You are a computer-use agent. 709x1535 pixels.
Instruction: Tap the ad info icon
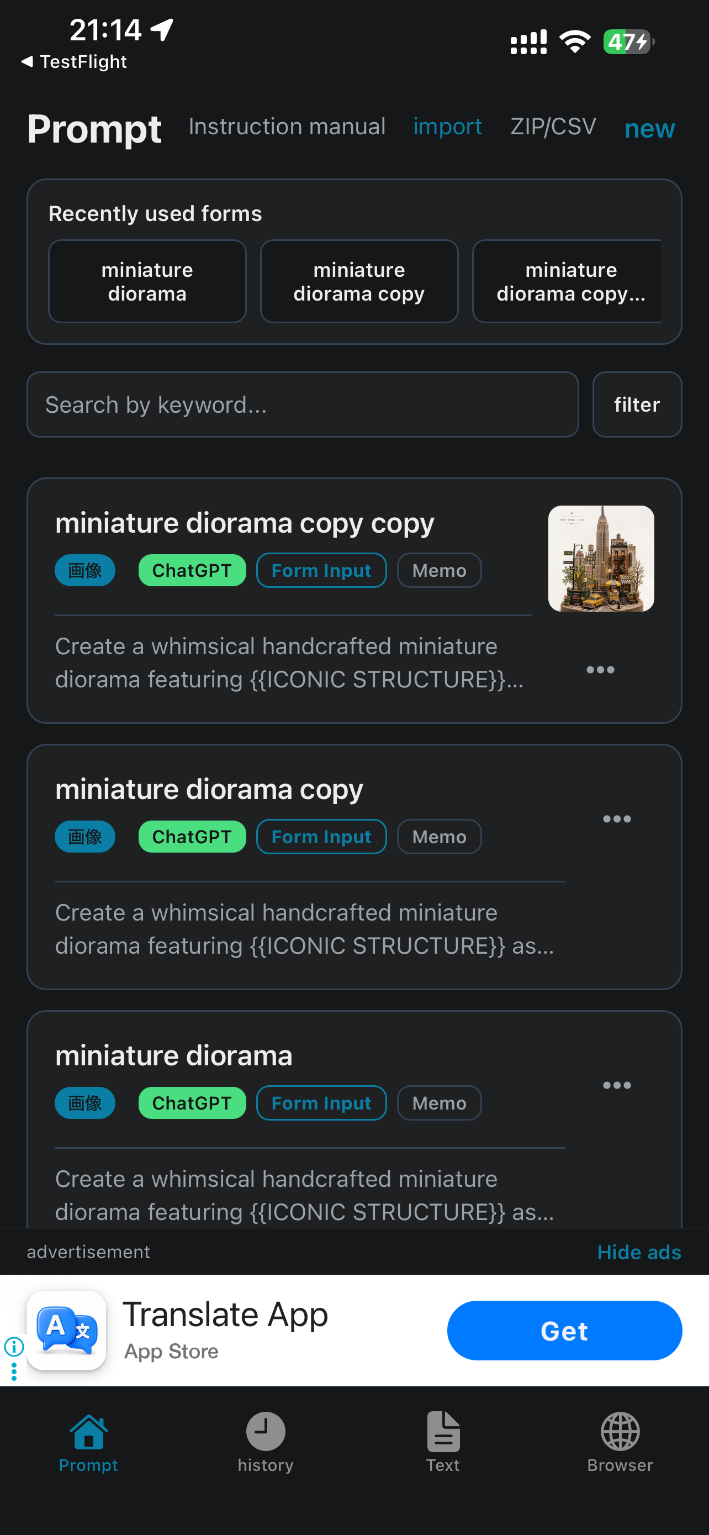click(14, 1346)
